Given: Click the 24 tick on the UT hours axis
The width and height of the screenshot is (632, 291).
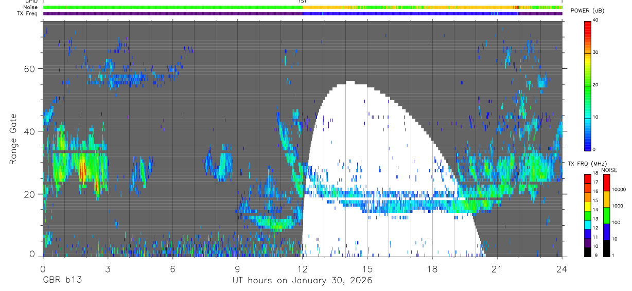Looking at the screenshot, I should [561, 268].
